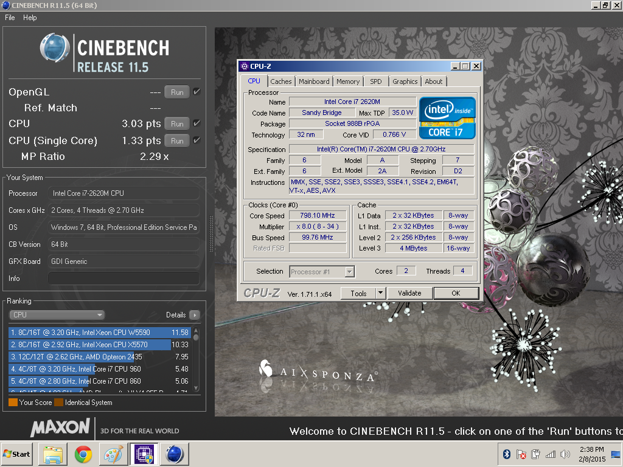
Task: Click the Max TDP 35.0 W value
Action: [x=403, y=112]
